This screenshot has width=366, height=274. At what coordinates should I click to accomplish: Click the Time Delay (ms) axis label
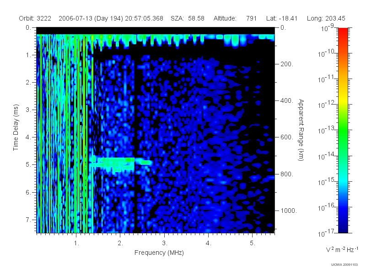pyautogui.click(x=16, y=127)
